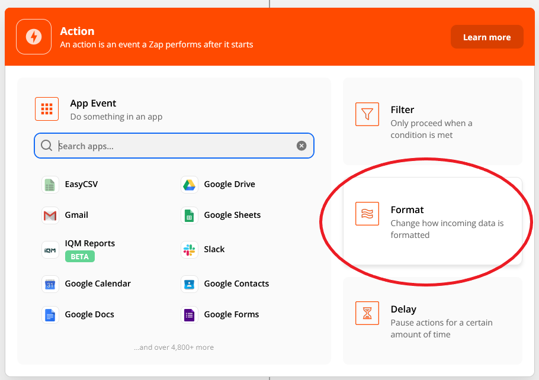Viewport: 539px width, 380px height.
Task: Click the EasyCSV app icon
Action: pos(50,185)
